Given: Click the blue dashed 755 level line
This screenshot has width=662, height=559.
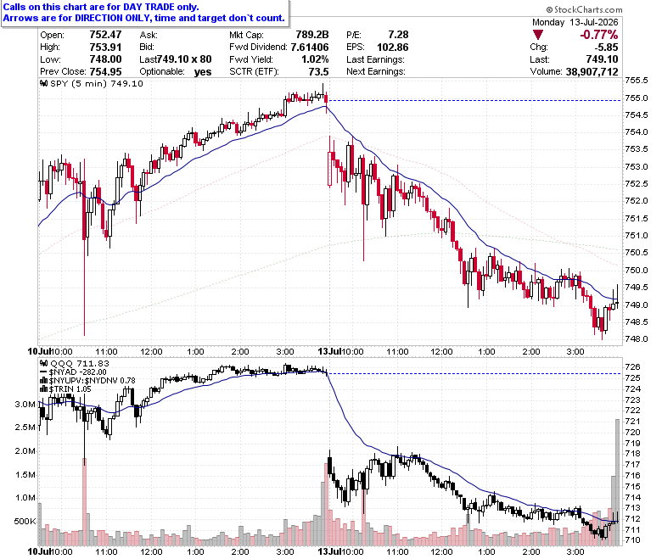Looking at the screenshot, I should 474,100.
